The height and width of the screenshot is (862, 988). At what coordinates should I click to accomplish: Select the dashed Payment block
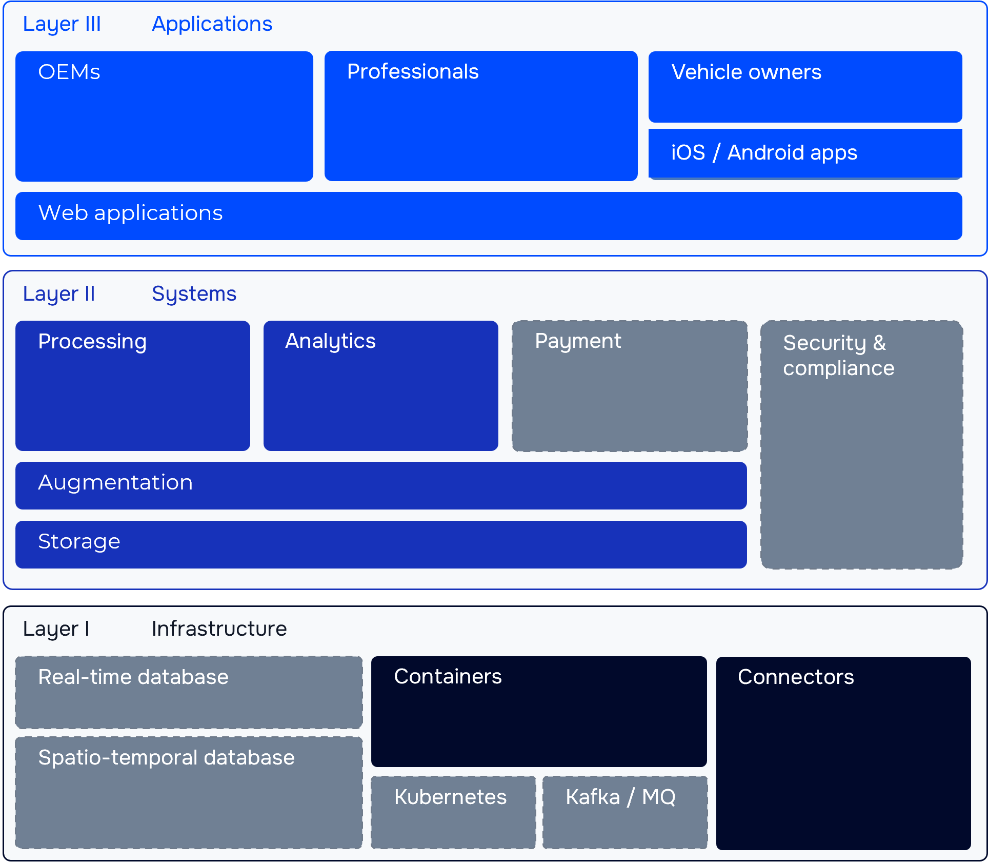coord(629,385)
